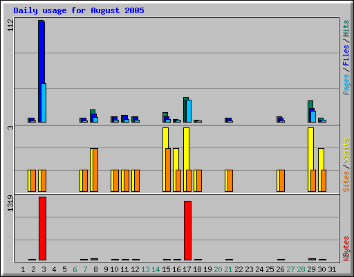Select the orange sites bar for day 26
This screenshot has width=354, height=277.
(x=282, y=181)
